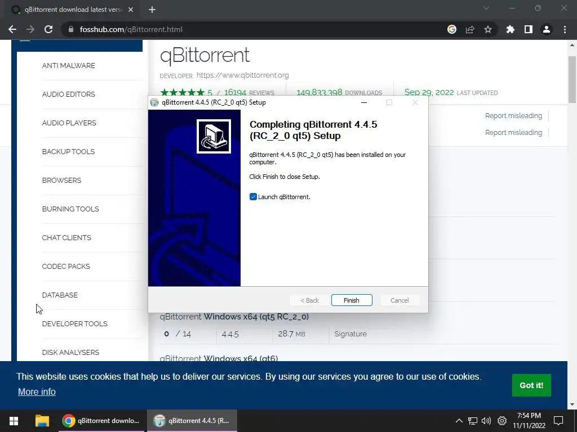The image size is (577, 432).
Task: Click the volume speaker tray icon
Action: coord(486,421)
